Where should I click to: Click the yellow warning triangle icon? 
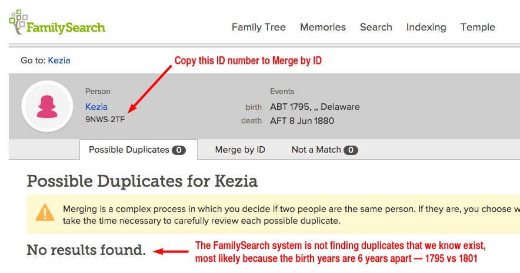click(x=45, y=213)
